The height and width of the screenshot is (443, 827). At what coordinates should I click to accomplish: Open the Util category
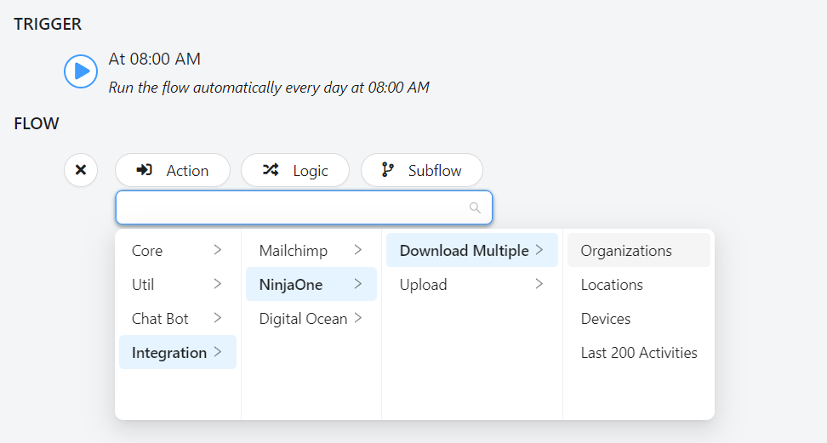coord(178,284)
